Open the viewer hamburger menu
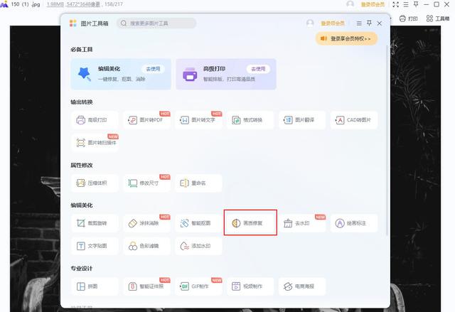 pos(406,4)
